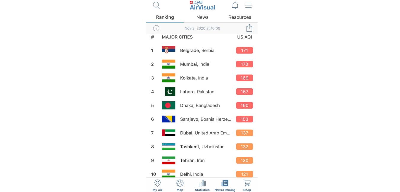Screen dimensions: 400x192
Task: Select Tashkent, Uzbekistan row
Action: [202, 147]
